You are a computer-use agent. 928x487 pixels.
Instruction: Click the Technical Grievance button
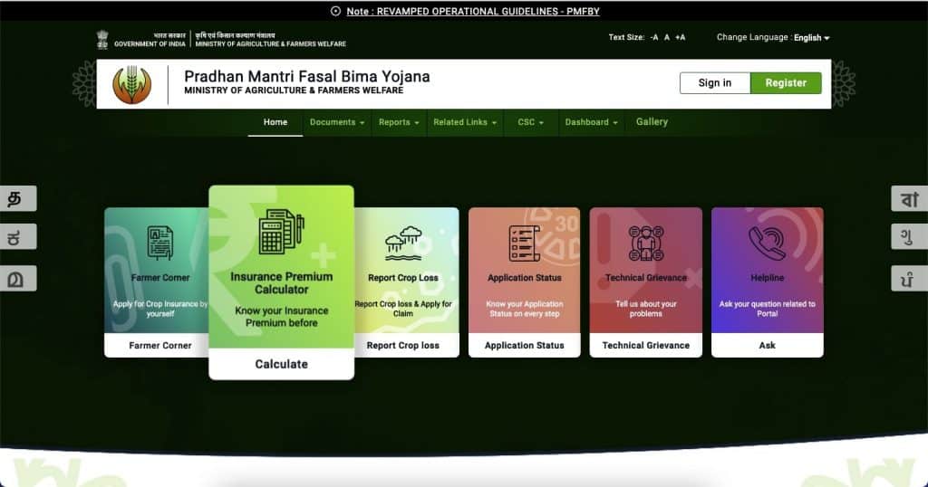645,345
